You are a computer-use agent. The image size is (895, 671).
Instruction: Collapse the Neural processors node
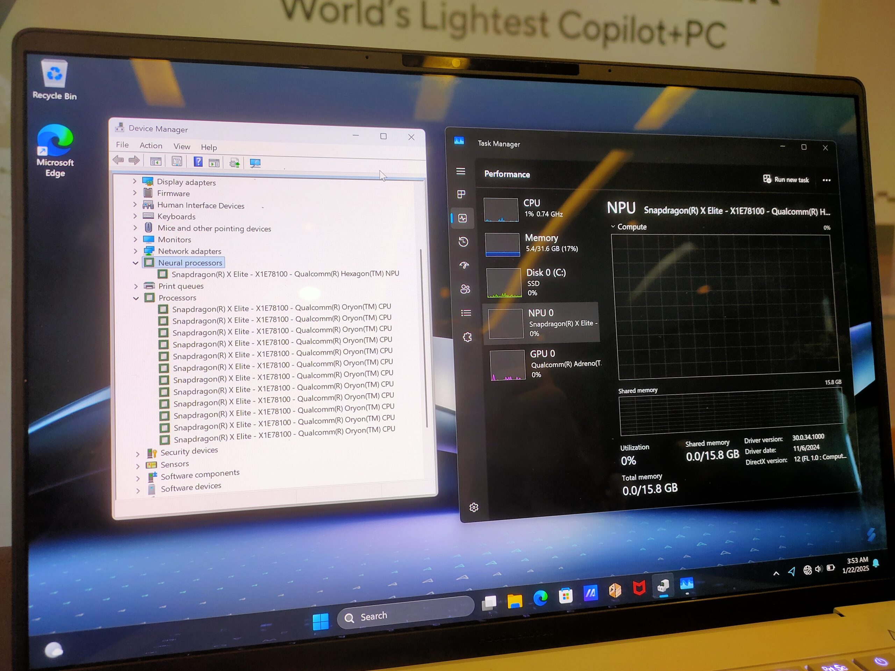click(136, 263)
